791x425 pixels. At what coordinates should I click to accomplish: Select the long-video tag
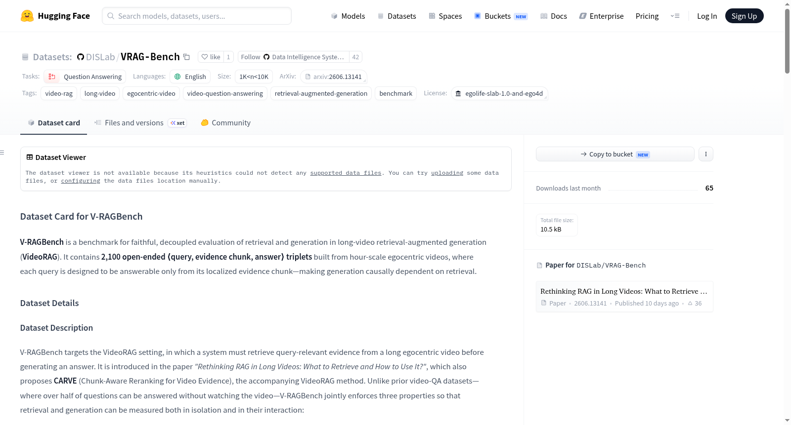pyautogui.click(x=100, y=93)
